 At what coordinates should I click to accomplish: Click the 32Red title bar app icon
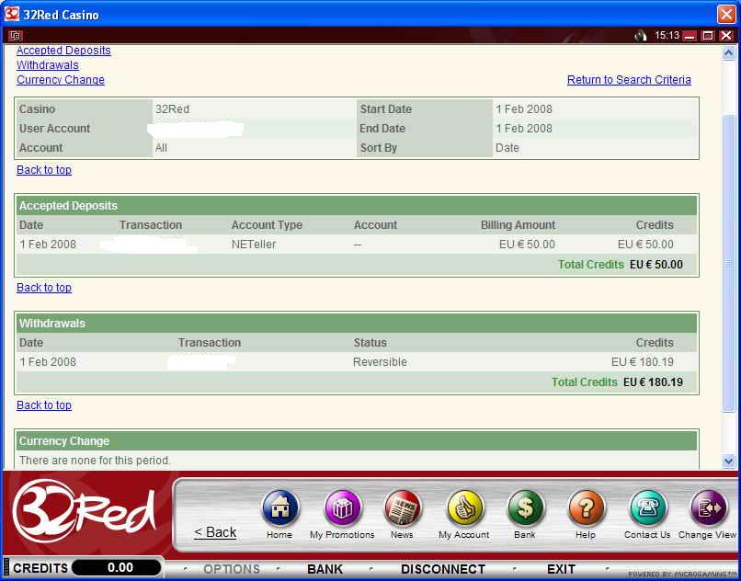(x=12, y=14)
